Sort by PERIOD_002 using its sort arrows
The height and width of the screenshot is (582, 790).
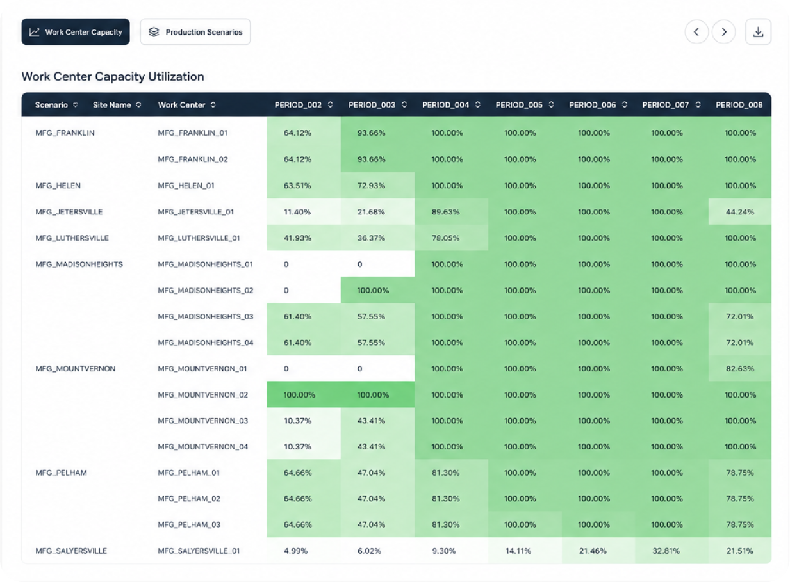[331, 105]
